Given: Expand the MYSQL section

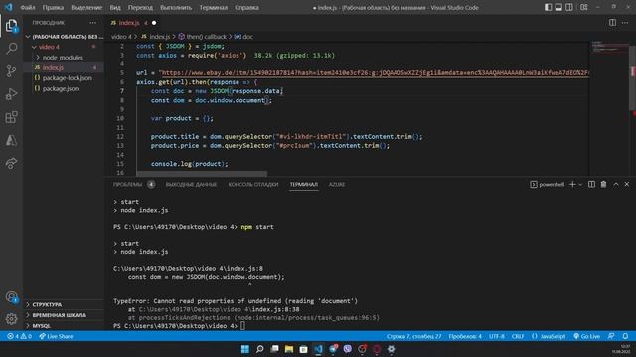Looking at the screenshot, I should [65, 326].
